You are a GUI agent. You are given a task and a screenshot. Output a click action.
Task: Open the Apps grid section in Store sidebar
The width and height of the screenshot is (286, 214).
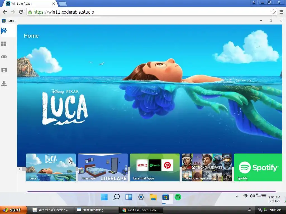4,44
